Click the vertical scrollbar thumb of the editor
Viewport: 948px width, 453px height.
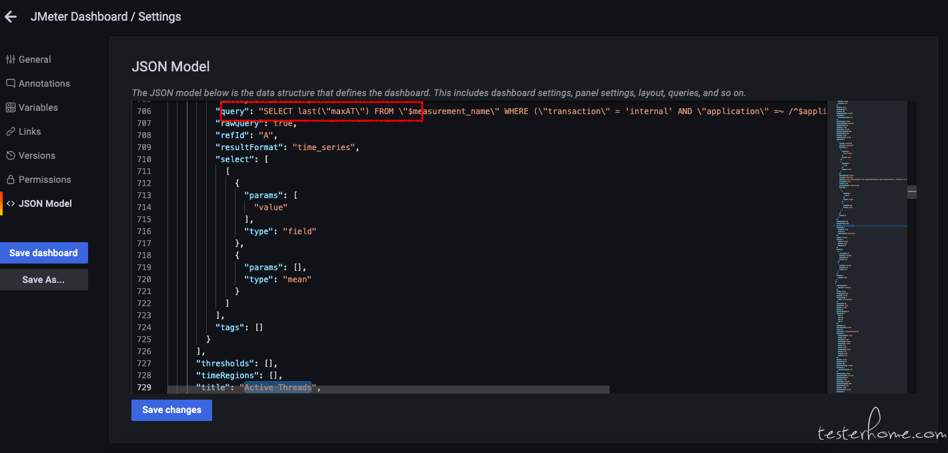[912, 192]
